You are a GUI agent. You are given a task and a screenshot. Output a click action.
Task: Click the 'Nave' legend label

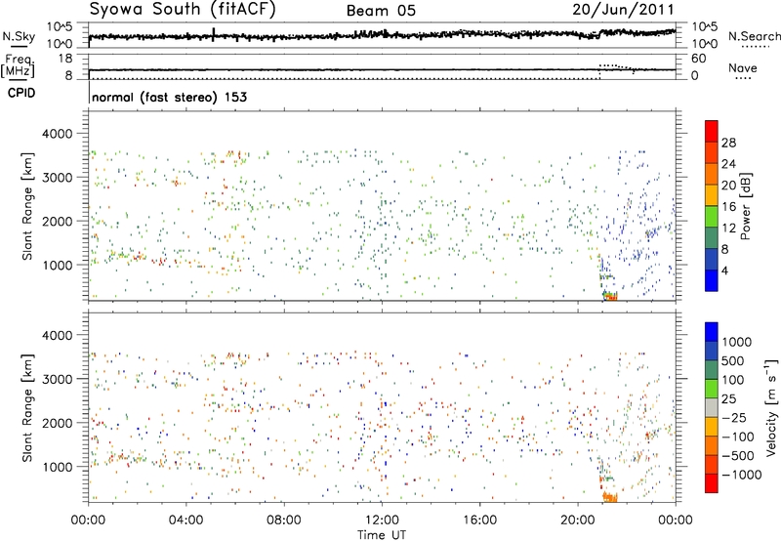click(742, 67)
